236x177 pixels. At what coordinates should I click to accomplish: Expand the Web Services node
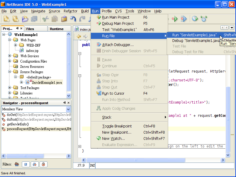10,56
